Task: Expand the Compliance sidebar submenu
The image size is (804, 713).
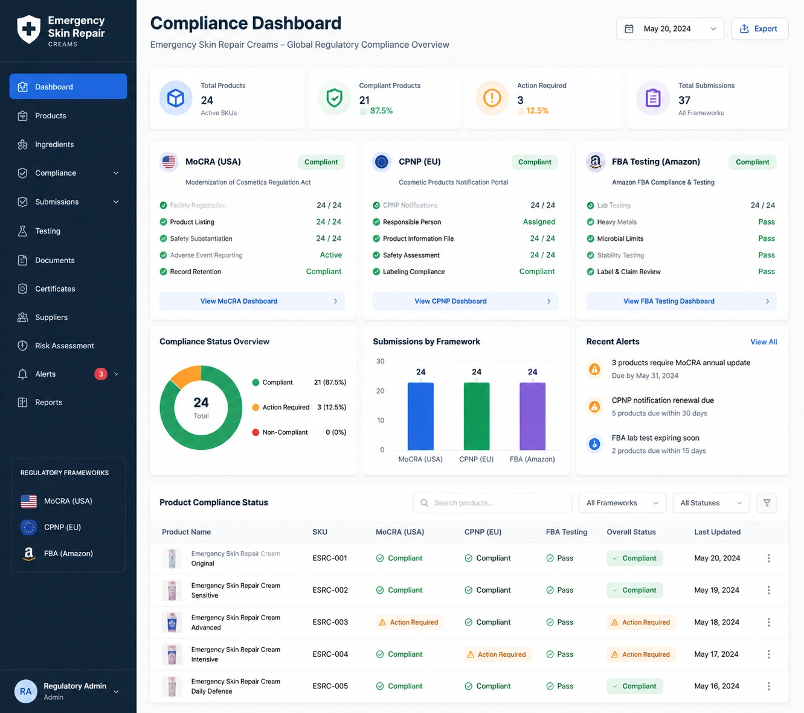Action: coord(116,173)
